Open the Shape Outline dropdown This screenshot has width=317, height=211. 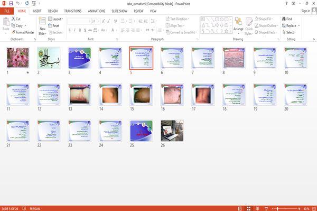[x=266, y=26]
